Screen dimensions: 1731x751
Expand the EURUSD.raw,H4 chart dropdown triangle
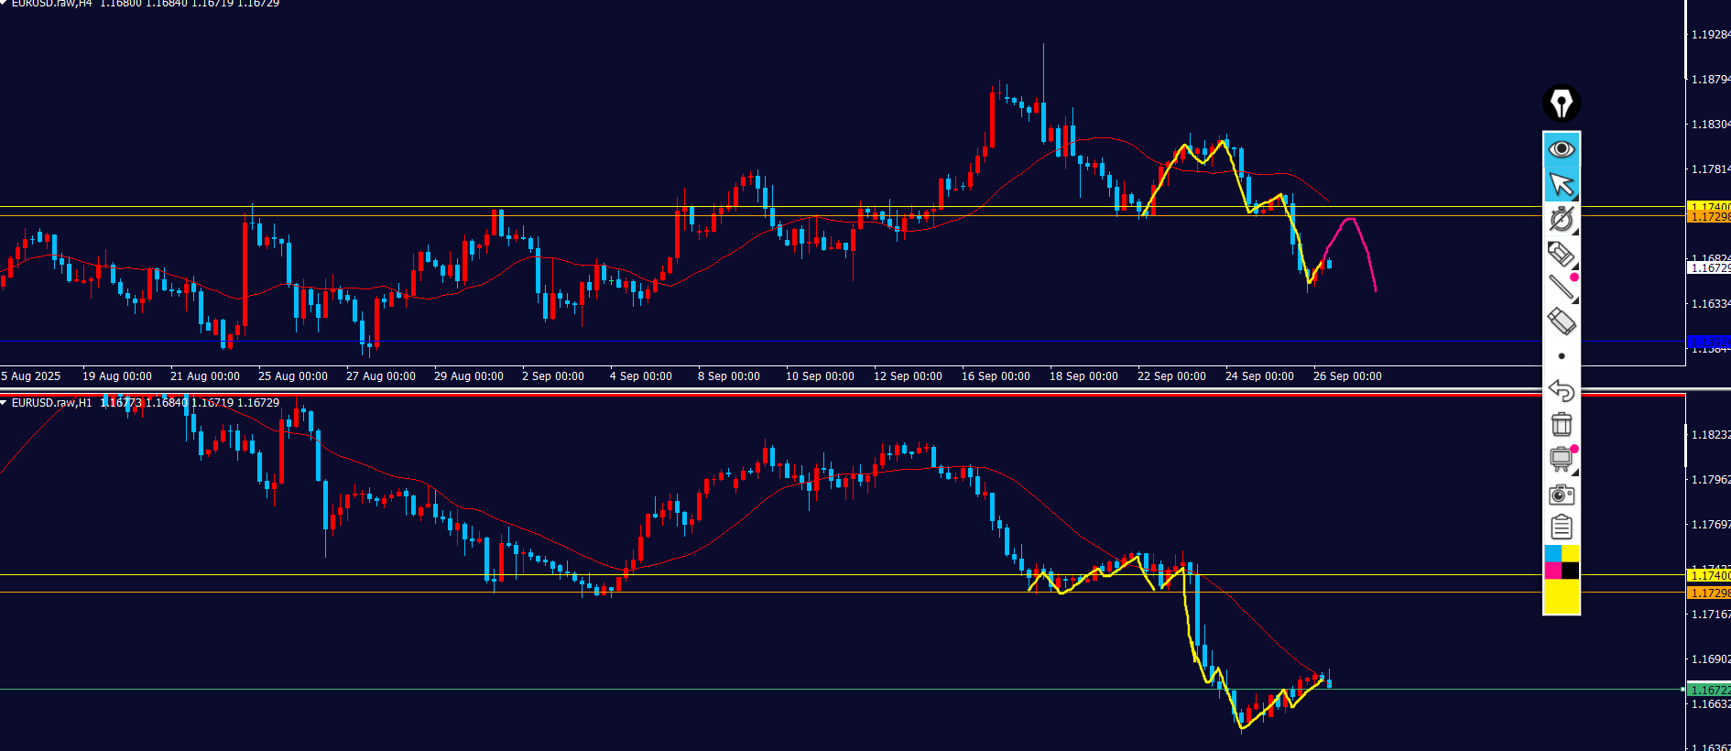5,4
